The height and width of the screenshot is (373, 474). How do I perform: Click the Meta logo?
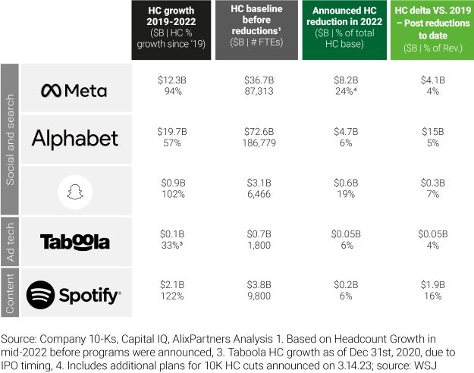[x=74, y=90]
